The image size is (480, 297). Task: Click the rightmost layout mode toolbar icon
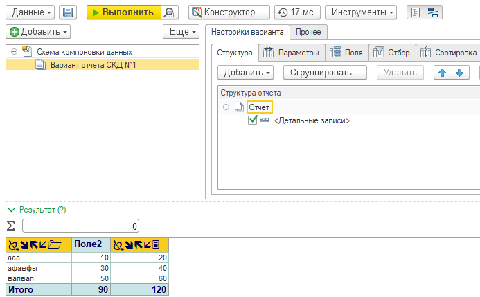432,12
